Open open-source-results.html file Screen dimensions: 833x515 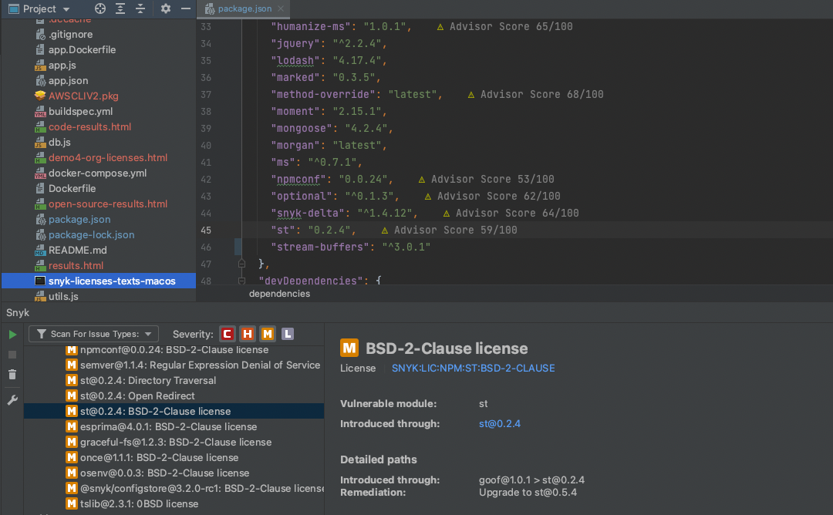point(108,204)
